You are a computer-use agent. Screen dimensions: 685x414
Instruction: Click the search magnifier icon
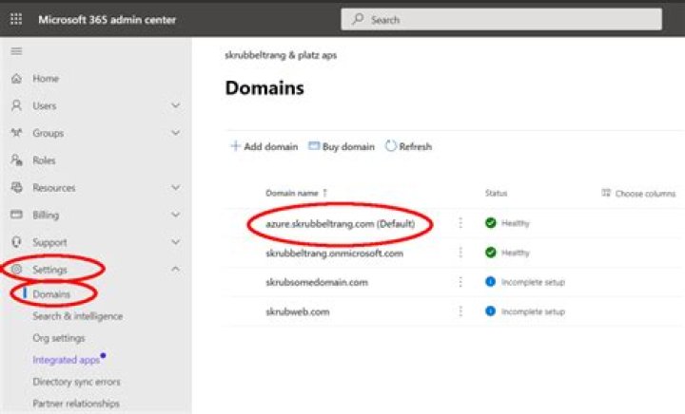pos(358,19)
